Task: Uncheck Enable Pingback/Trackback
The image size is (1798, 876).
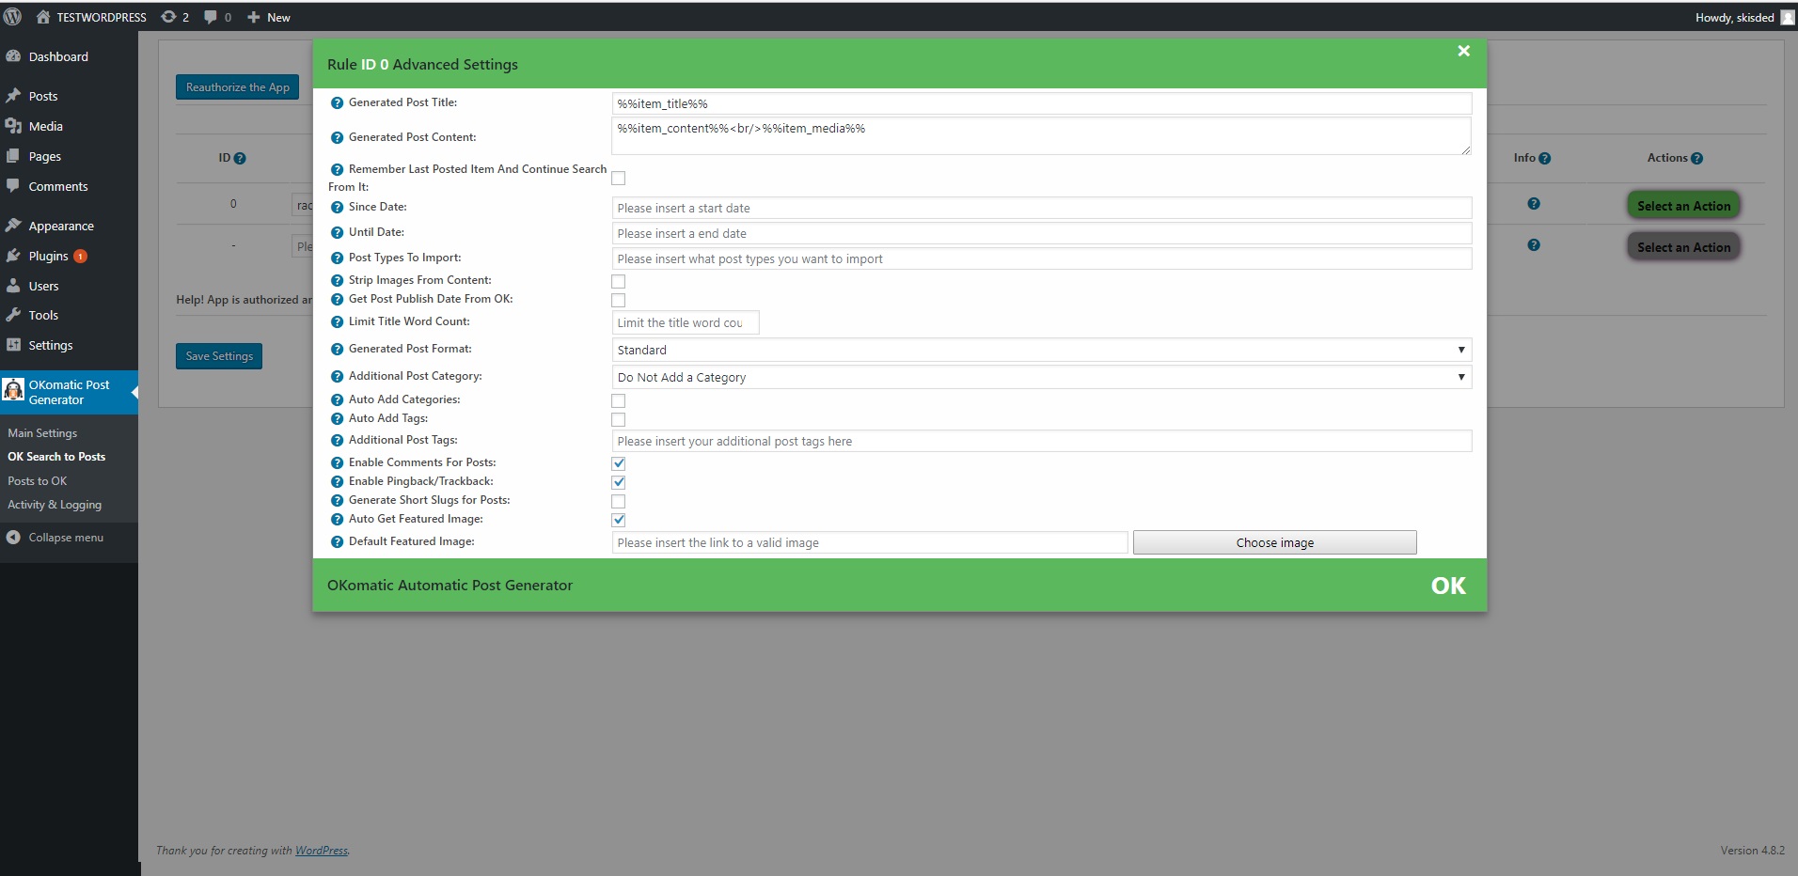Action: (x=618, y=482)
